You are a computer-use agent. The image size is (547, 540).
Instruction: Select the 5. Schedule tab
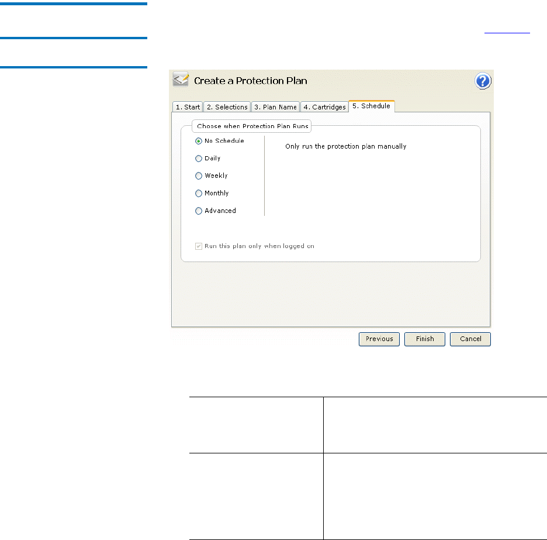pos(372,106)
